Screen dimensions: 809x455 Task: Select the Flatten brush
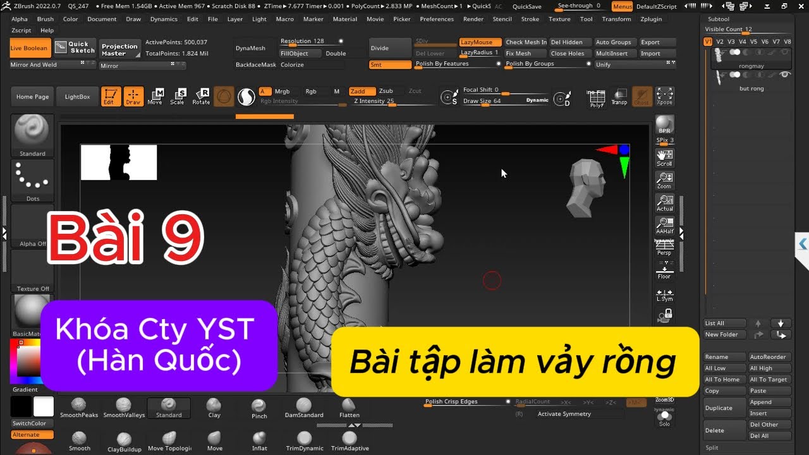(x=349, y=408)
